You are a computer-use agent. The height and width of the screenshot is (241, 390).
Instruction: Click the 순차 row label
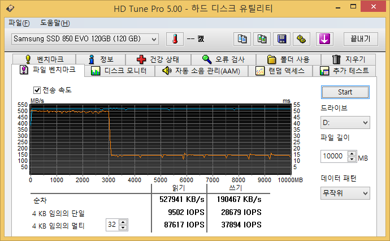[x=40, y=200]
